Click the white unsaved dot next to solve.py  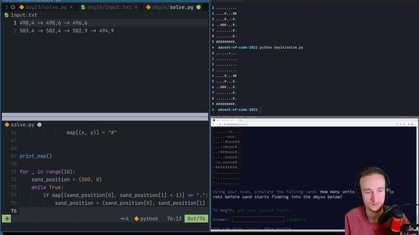(39, 125)
